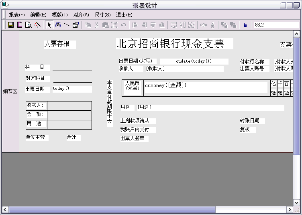Viewport: 302px width, 215px height.
Task: Select the 会计 label
Action: coord(73,138)
